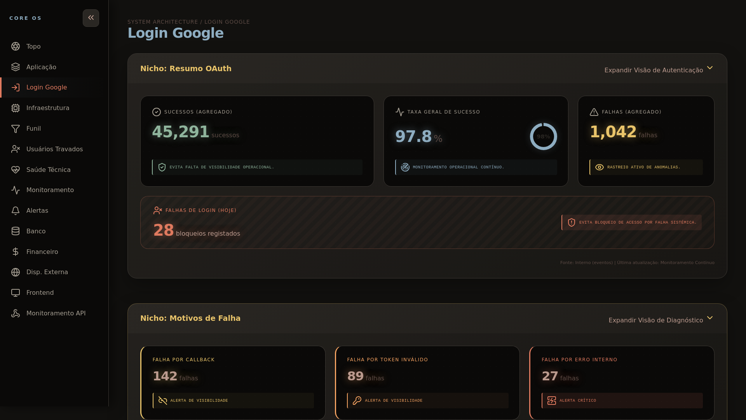
Task: Click the Saúde Técnica heart-pulse icon
Action: coord(16,170)
